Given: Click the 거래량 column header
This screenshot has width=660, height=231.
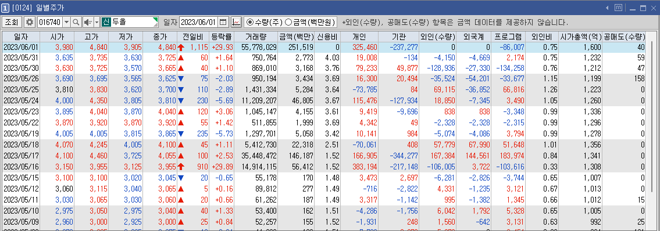Looking at the screenshot, I should point(256,37).
